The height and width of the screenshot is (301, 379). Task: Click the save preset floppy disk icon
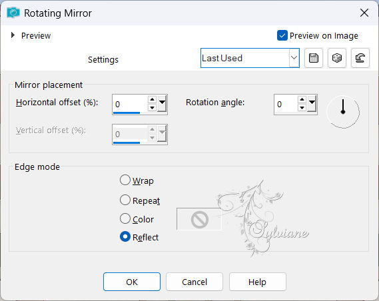tap(314, 58)
